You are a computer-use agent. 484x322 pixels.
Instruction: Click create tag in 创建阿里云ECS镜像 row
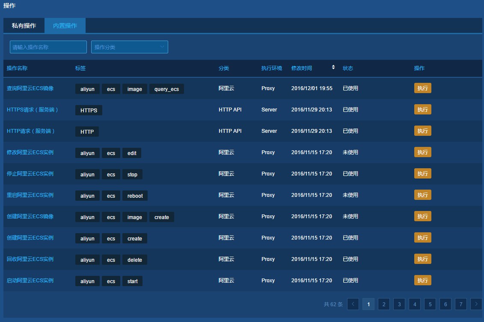point(162,217)
